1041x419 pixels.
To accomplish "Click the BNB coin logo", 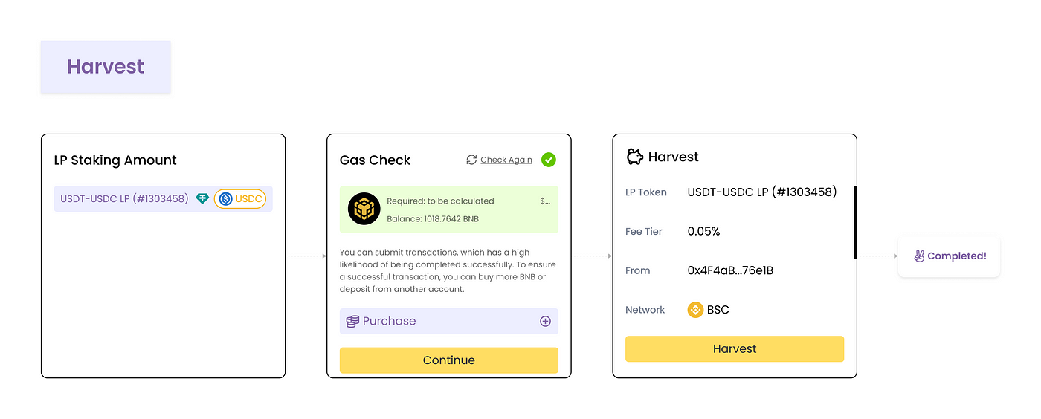I will [x=364, y=209].
